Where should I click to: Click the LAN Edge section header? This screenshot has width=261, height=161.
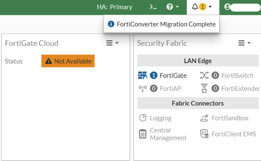coord(198,61)
